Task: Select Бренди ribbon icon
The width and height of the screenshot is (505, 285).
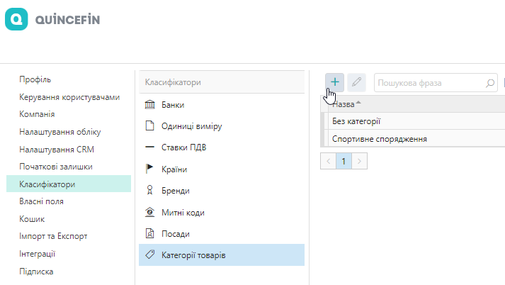Action: 149,191
